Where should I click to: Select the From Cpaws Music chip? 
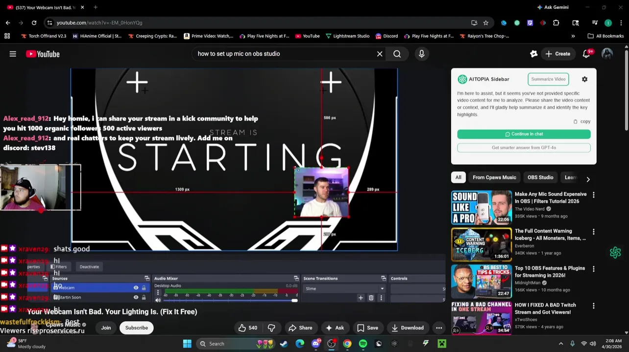click(494, 177)
